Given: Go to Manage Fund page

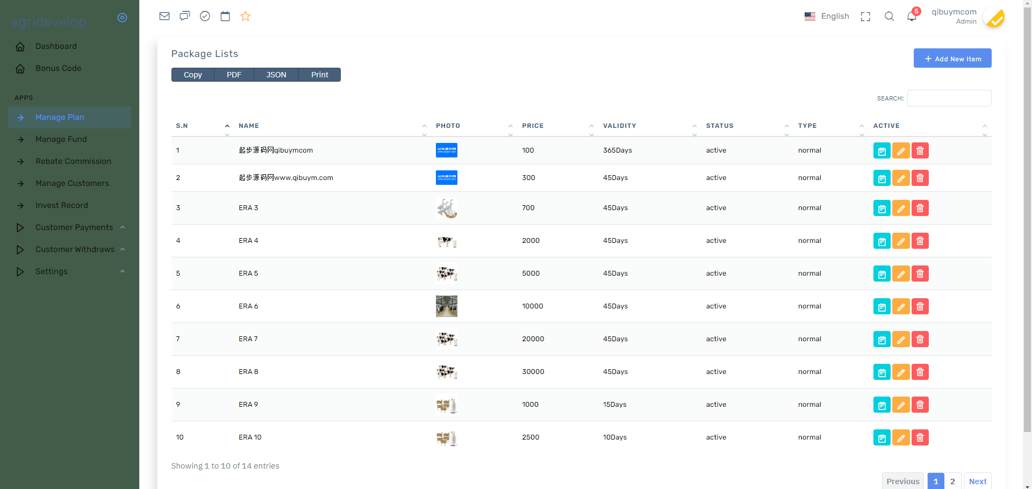Looking at the screenshot, I should 70,139.
